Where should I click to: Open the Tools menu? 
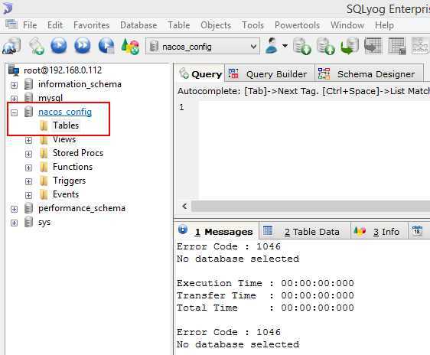252,25
